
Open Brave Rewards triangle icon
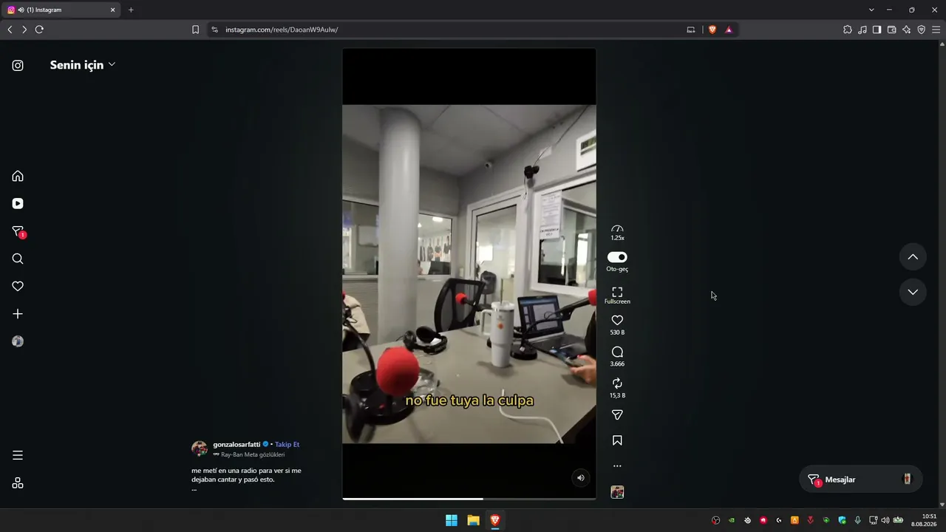coord(729,30)
